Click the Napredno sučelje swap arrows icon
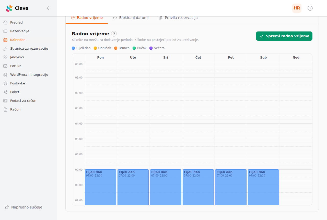The image size is (327, 220). 7,207
